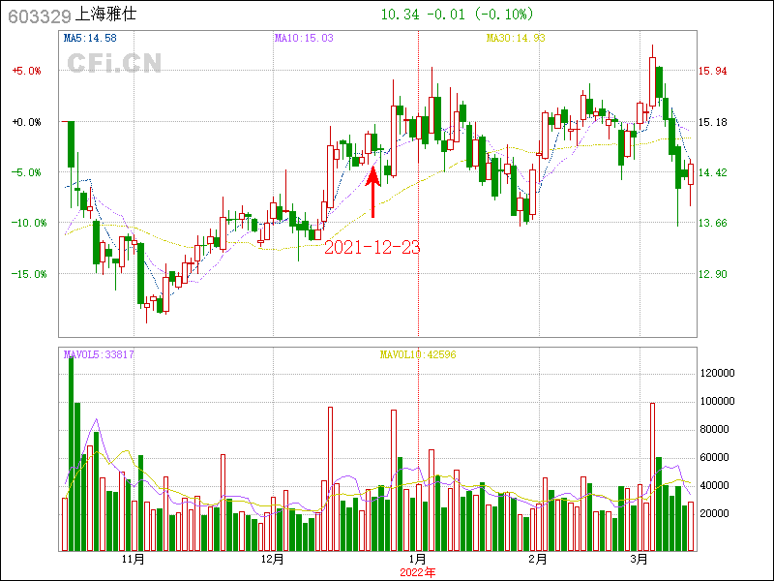The height and width of the screenshot is (581, 774).
Task: Click the MA30:14.93 indicator label
Action: pos(516,38)
